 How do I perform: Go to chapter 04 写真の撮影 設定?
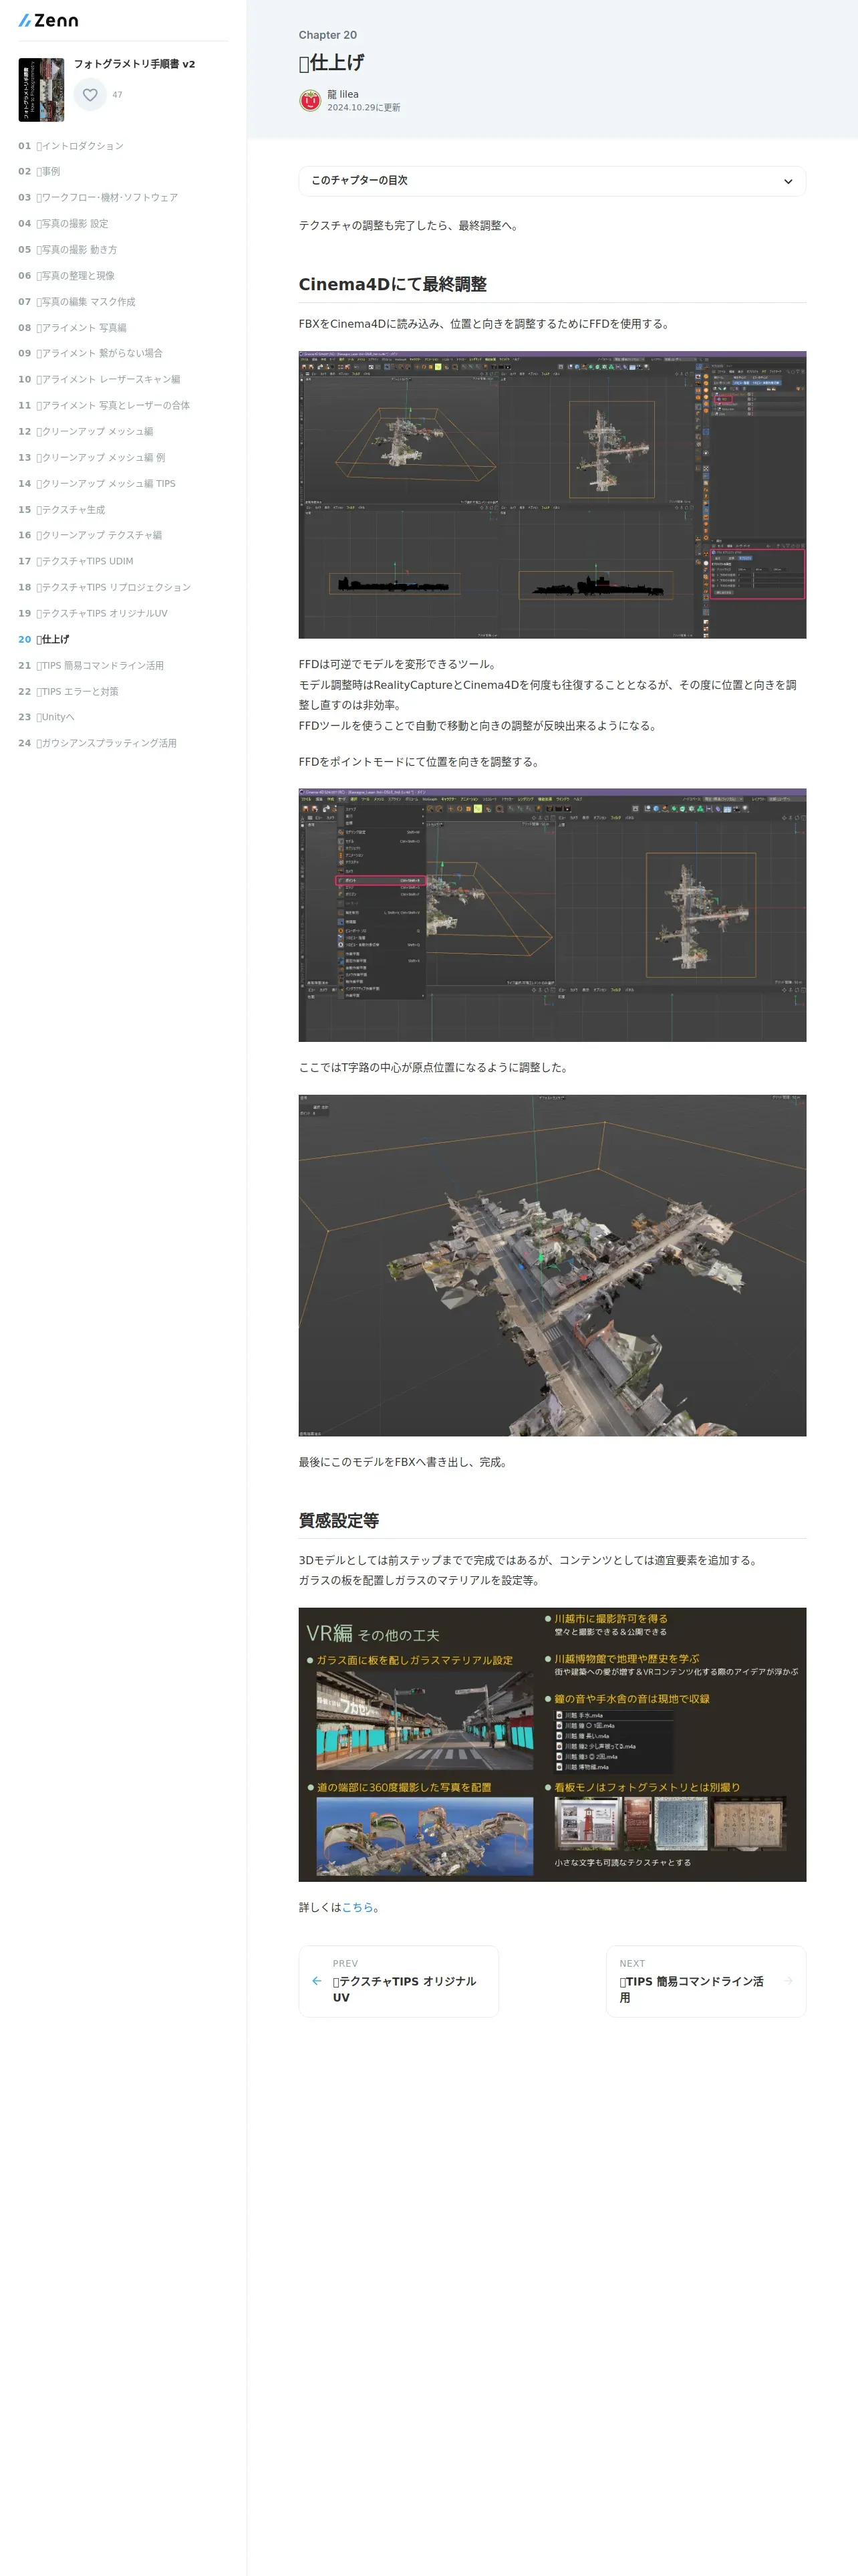[x=63, y=224]
